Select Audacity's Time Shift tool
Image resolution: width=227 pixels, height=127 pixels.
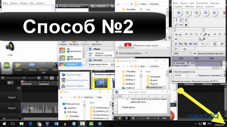(x=181, y=25)
